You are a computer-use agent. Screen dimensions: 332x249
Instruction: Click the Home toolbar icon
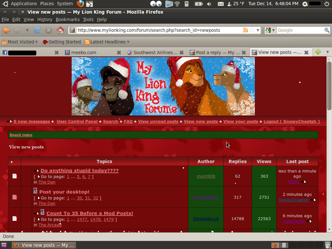tap(60, 30)
